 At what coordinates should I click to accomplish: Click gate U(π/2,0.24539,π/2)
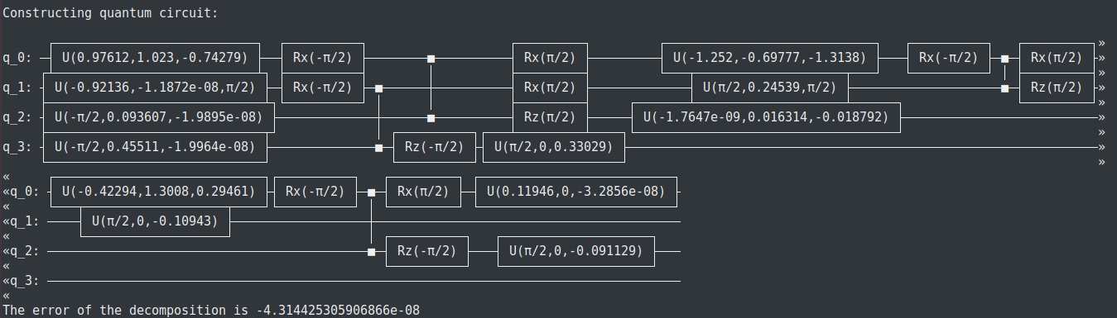tap(770, 88)
